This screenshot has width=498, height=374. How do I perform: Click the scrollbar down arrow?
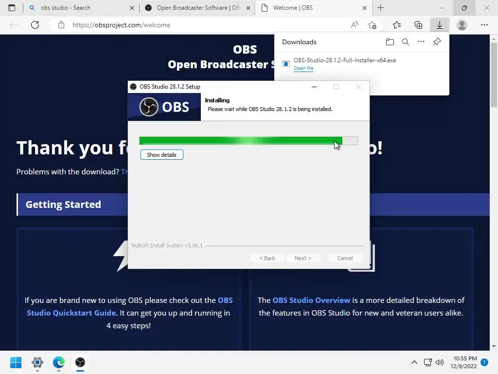pyautogui.click(x=494, y=346)
